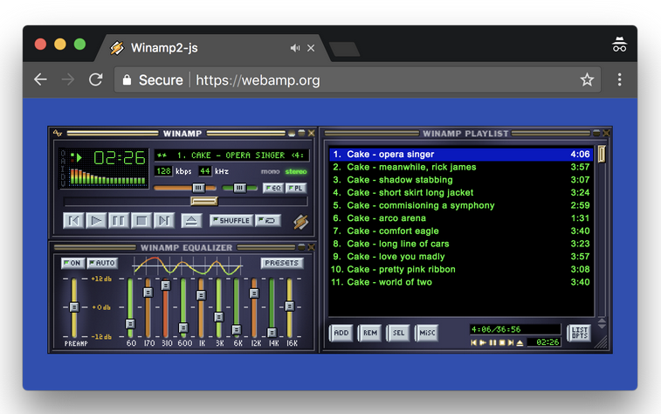Open the Winamp main menu icon in titlebar
The height and width of the screenshot is (414, 661).
(x=58, y=134)
